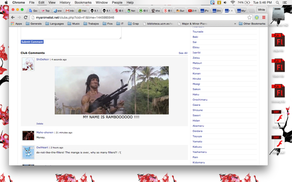Open the Bookmarks menu in the menu bar
Image resolution: width=292 pixels, height=182 pixels.
[83, 3]
